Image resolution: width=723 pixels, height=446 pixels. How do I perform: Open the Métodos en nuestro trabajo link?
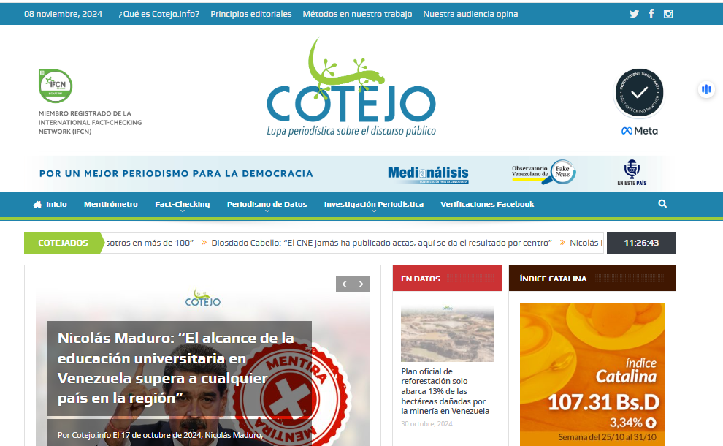(357, 14)
